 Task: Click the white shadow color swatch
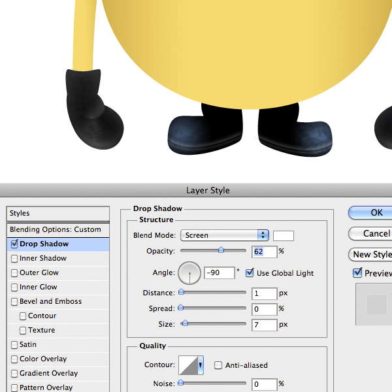click(283, 236)
